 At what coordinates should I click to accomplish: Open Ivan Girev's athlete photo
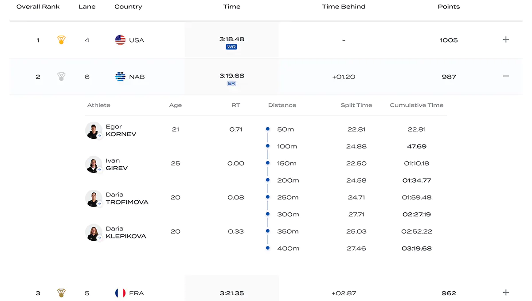pos(94,164)
